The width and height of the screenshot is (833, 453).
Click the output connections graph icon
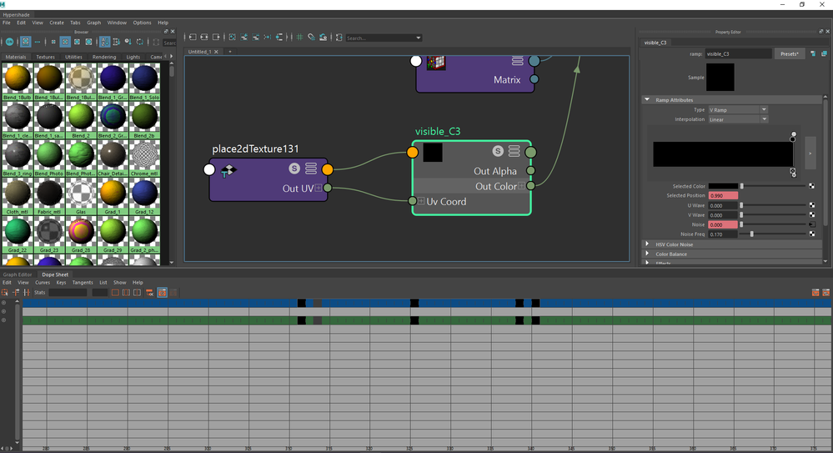pos(216,38)
